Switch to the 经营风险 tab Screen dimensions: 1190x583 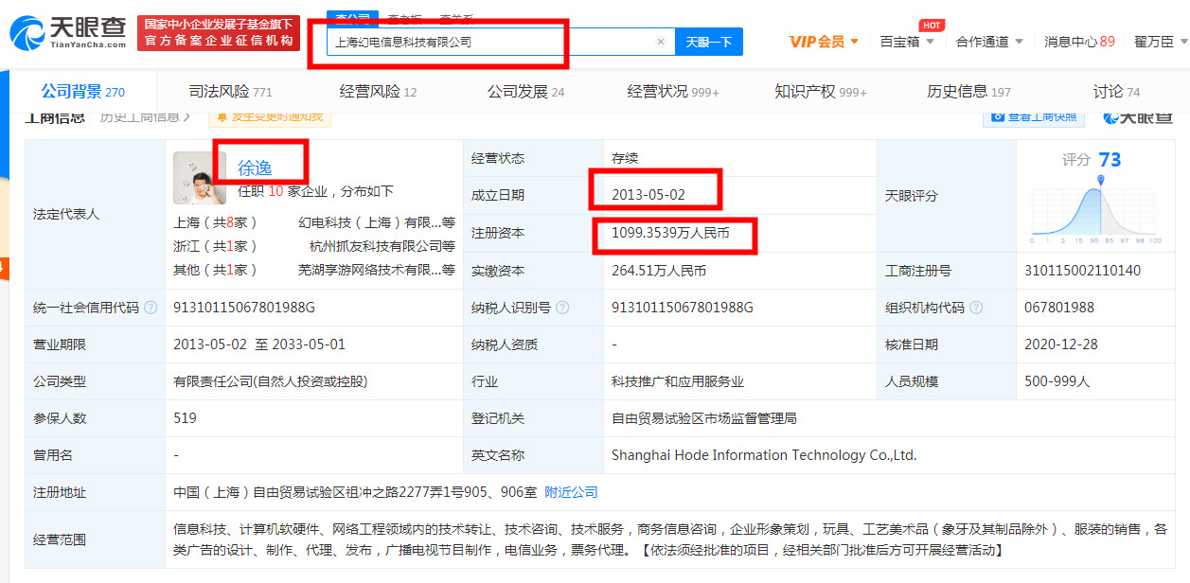(x=378, y=92)
